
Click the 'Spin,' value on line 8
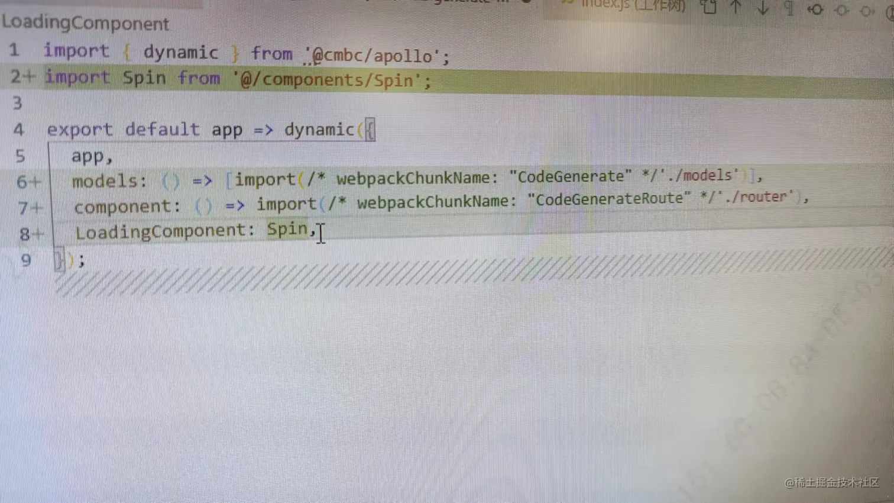291,229
